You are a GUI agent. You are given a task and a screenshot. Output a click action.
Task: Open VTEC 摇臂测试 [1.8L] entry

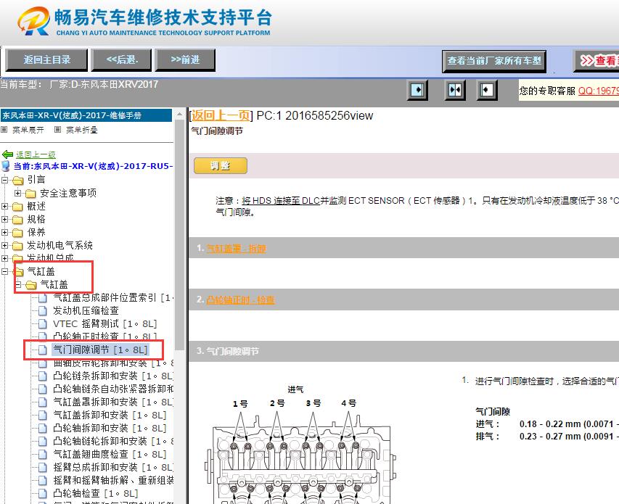pos(105,323)
